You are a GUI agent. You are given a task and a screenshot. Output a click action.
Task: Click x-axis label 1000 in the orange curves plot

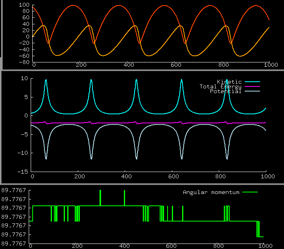271,65
